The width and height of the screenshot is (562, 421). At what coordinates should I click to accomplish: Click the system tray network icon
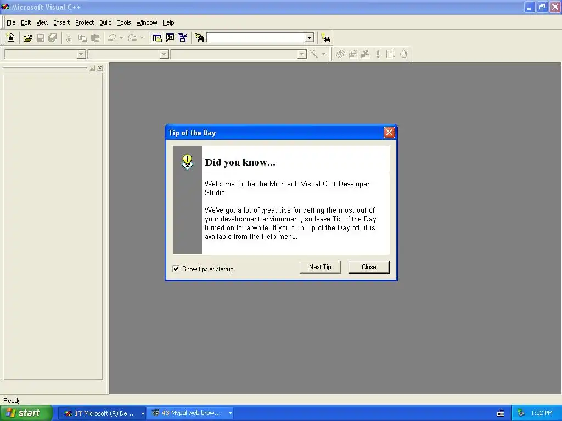pos(521,413)
